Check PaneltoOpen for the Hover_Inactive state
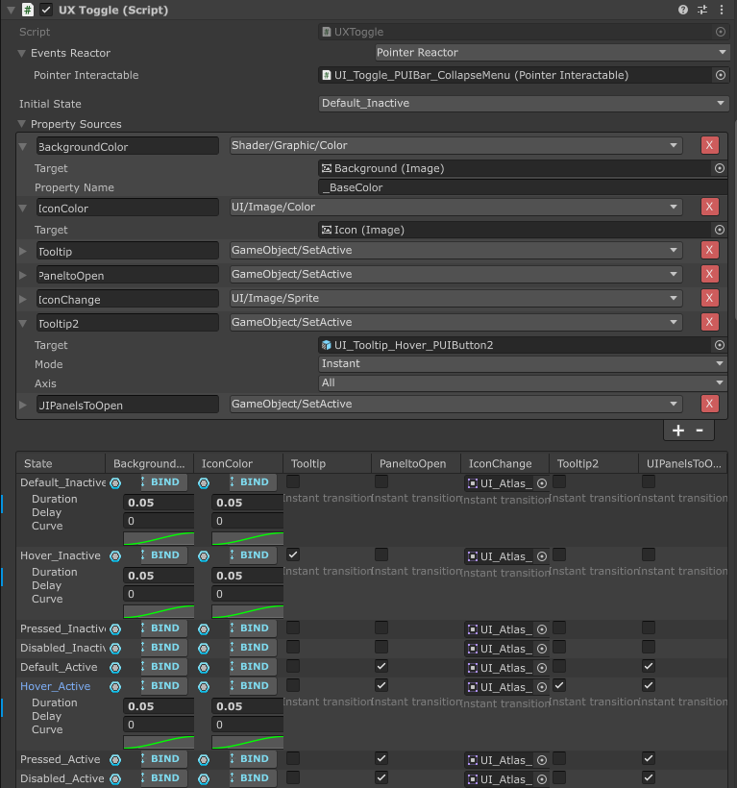737x788 pixels. (x=381, y=554)
